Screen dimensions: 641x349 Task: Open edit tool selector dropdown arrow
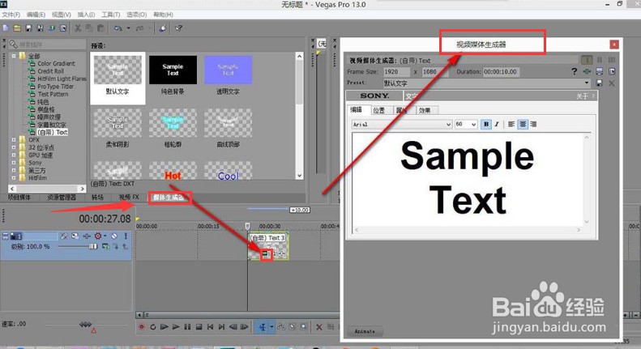click(271, 327)
